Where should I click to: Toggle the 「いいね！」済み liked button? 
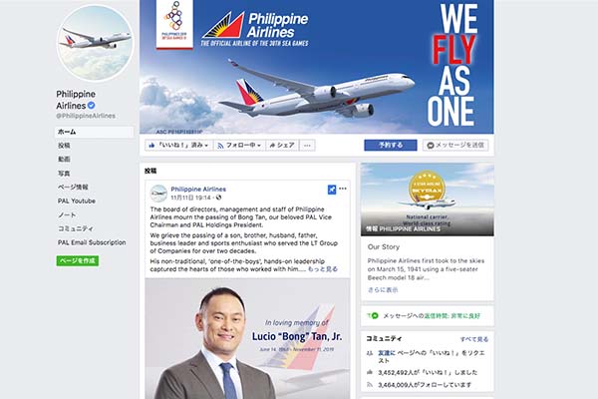pyautogui.click(x=178, y=145)
